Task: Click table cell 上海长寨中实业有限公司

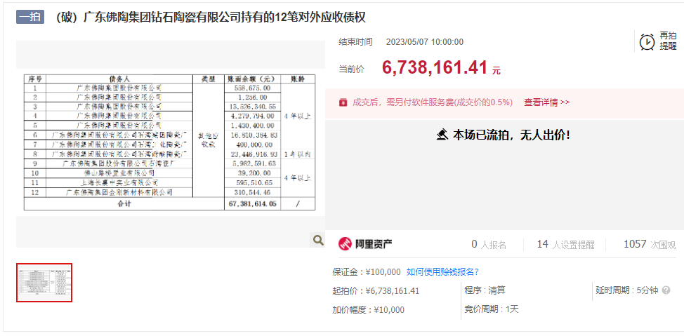Action: tap(119, 182)
